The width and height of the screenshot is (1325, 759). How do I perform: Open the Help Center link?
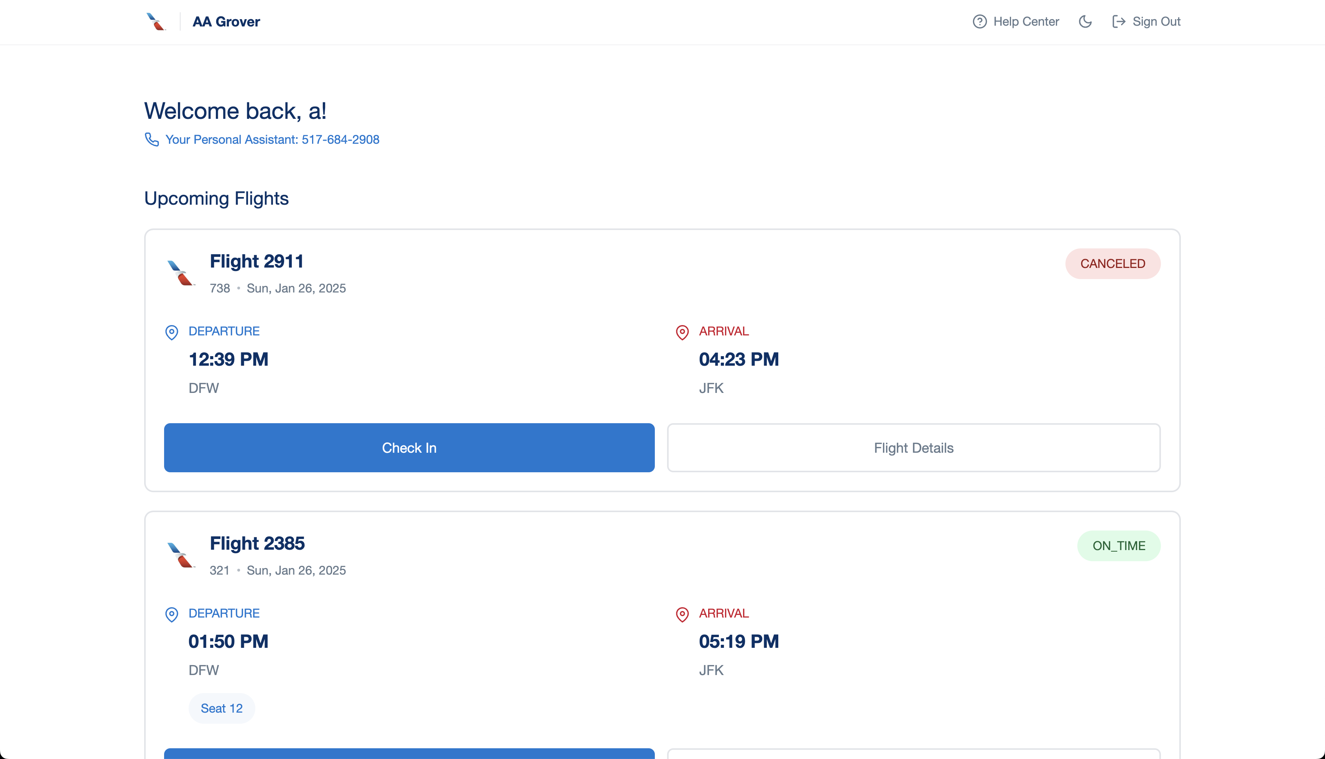pos(1025,22)
